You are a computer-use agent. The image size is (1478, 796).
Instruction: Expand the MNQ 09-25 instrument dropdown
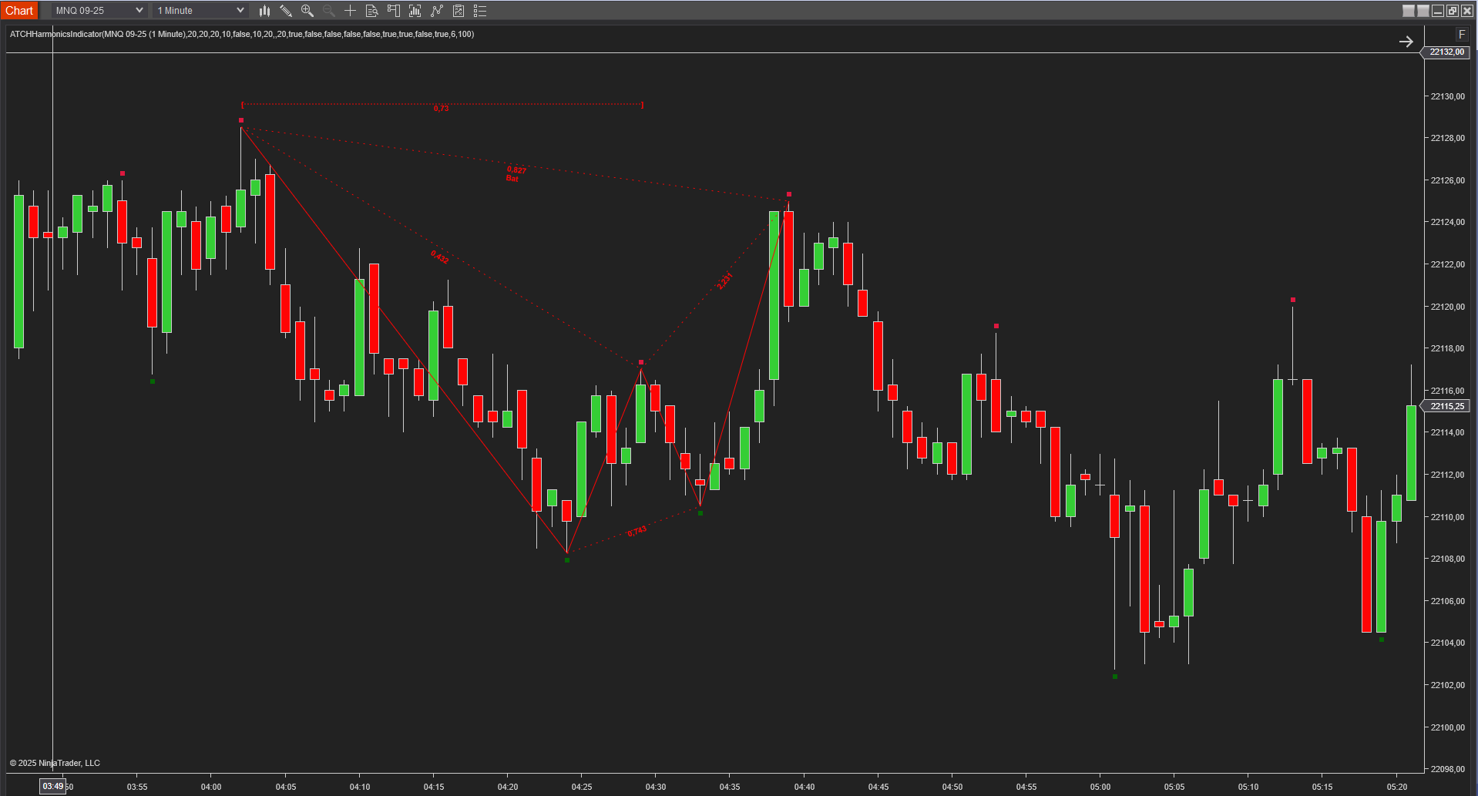(x=99, y=11)
